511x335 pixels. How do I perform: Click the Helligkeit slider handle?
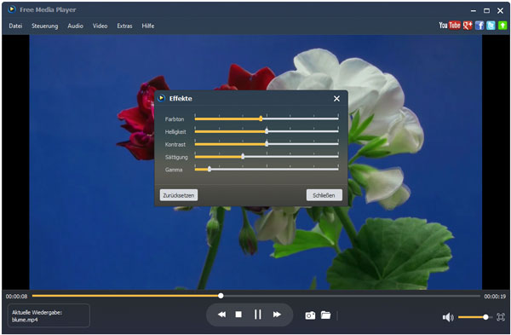[x=267, y=131]
